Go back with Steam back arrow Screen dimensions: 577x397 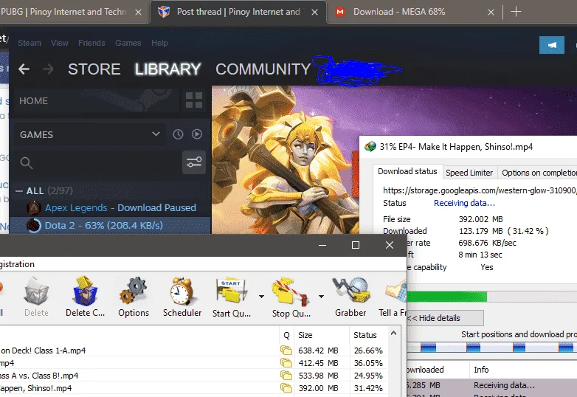click(24, 69)
